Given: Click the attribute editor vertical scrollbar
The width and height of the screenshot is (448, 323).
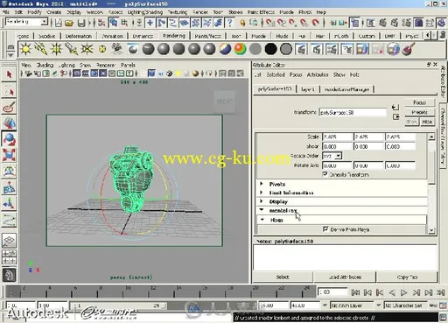Looking at the screenshot, I should click(x=431, y=183).
